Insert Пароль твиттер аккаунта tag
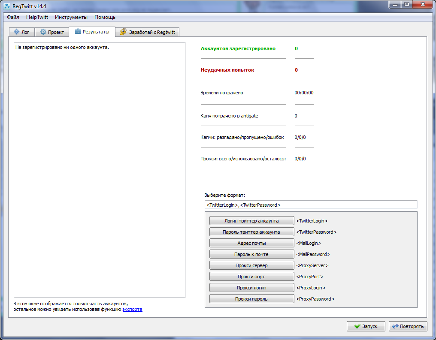The height and width of the screenshot is (340, 436). click(251, 232)
